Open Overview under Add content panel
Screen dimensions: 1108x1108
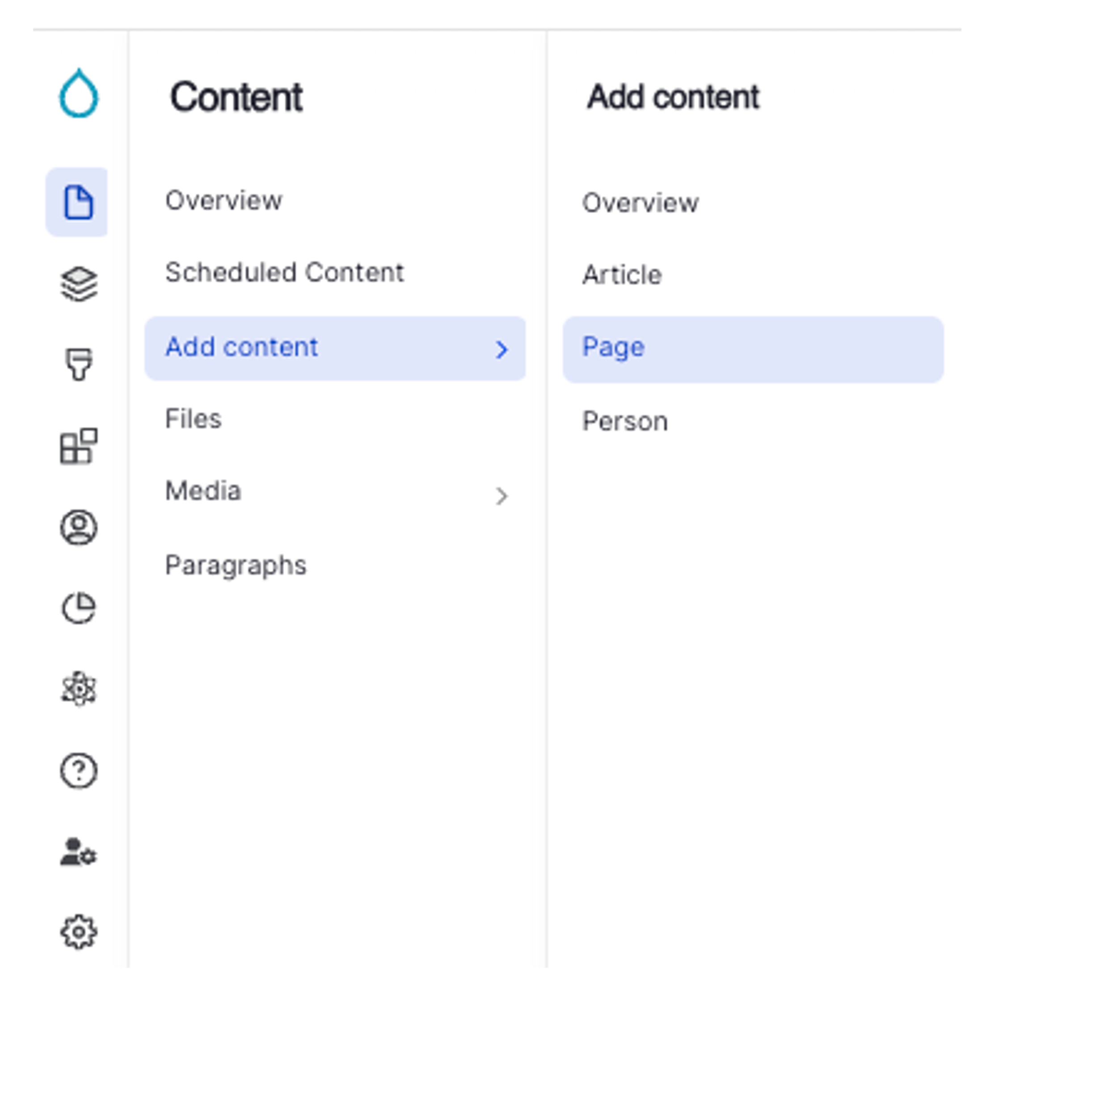pos(640,202)
